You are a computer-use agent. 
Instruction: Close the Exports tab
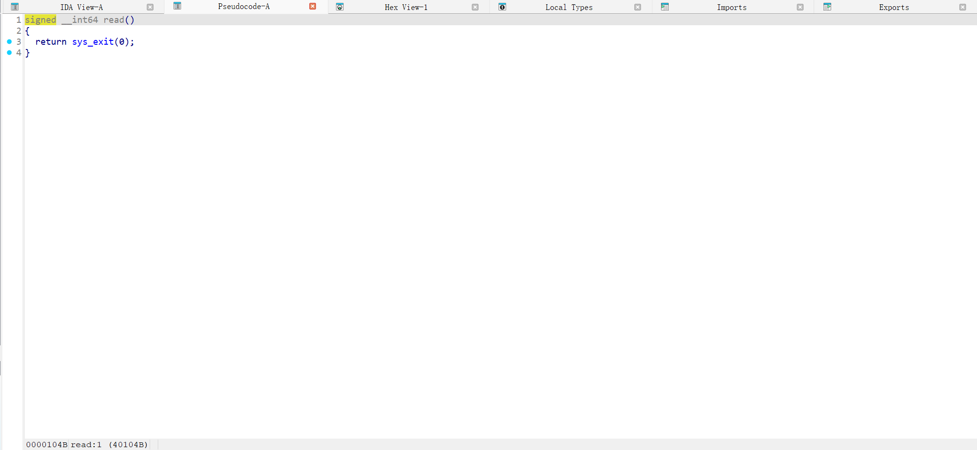click(x=963, y=7)
